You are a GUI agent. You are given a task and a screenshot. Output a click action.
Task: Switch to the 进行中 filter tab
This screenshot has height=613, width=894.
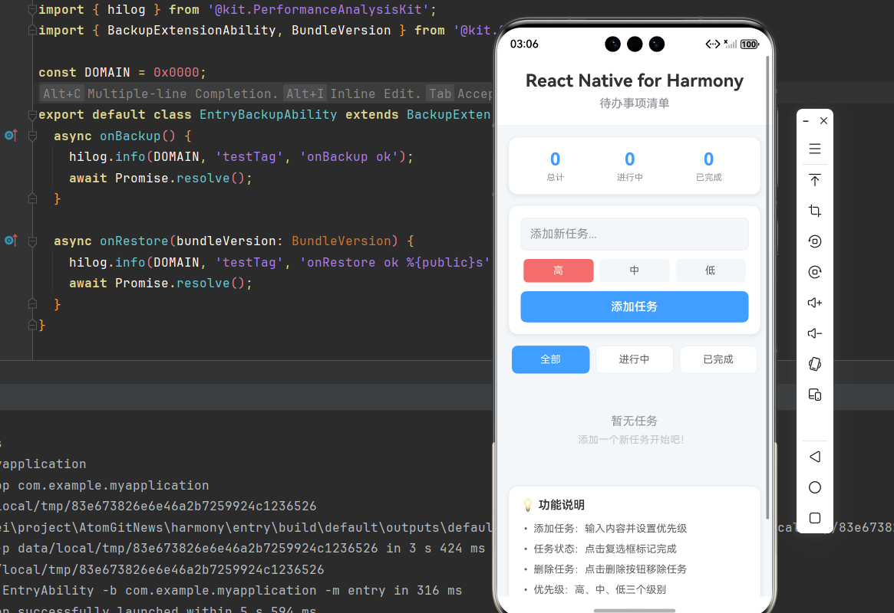(634, 359)
